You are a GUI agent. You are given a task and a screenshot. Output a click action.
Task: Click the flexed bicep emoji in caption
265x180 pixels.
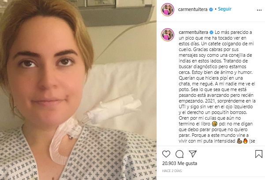click(239, 141)
